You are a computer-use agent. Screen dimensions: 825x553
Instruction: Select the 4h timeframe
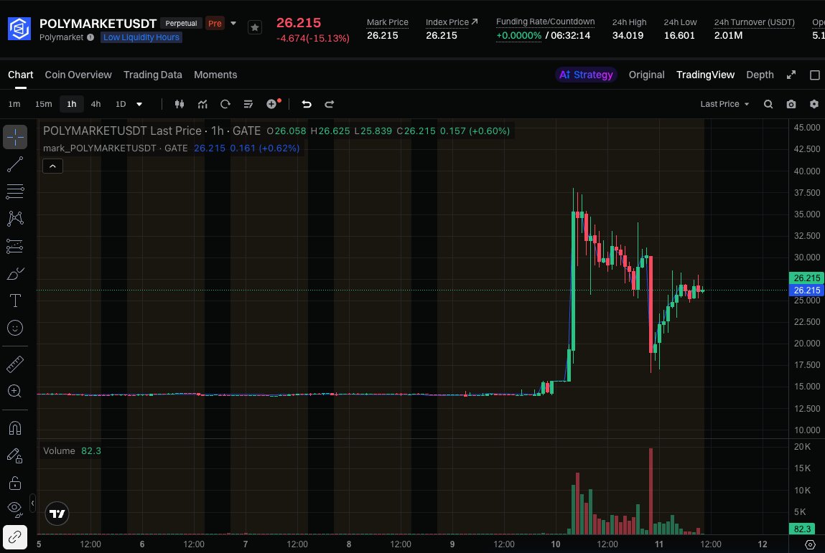coord(95,104)
